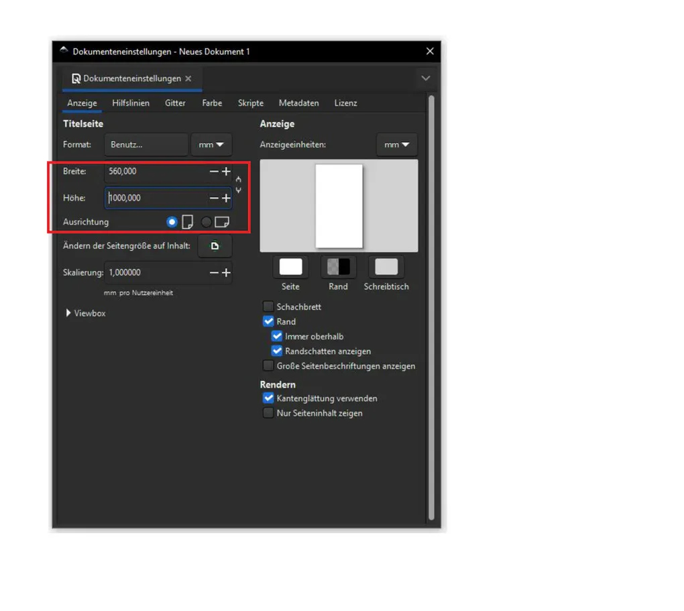Select the Dokumenteneinstellungen panel tab
This screenshot has height=611, width=684.
tap(131, 78)
